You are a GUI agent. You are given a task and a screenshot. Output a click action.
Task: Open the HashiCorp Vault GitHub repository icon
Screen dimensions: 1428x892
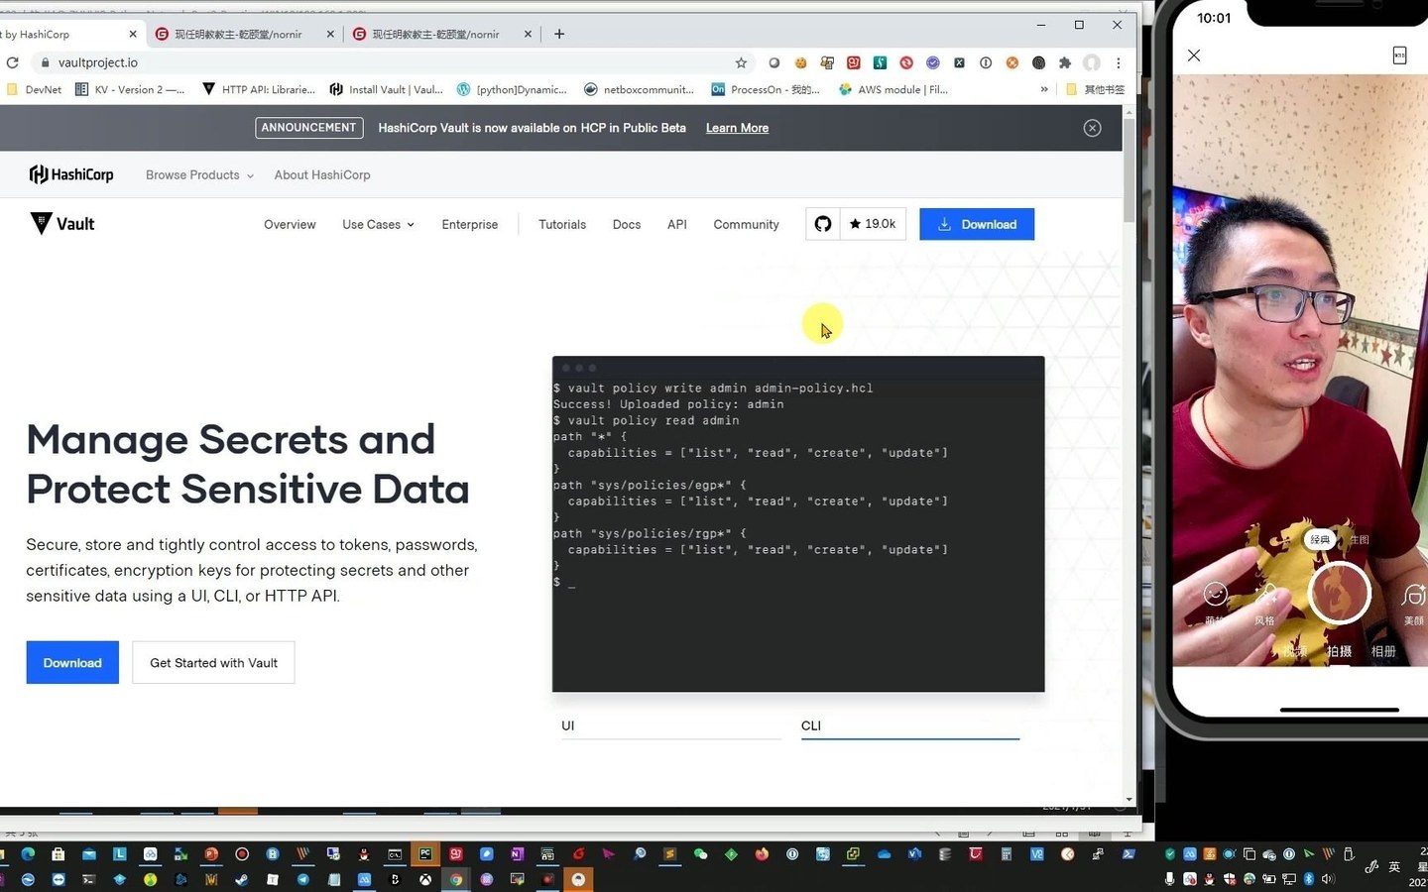[x=823, y=224]
